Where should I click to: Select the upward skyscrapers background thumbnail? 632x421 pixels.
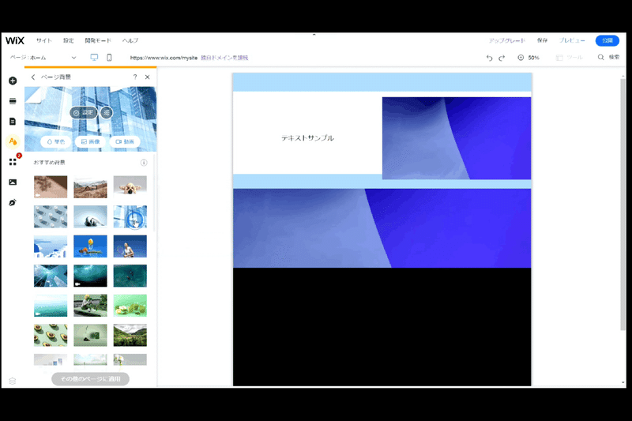(x=51, y=276)
